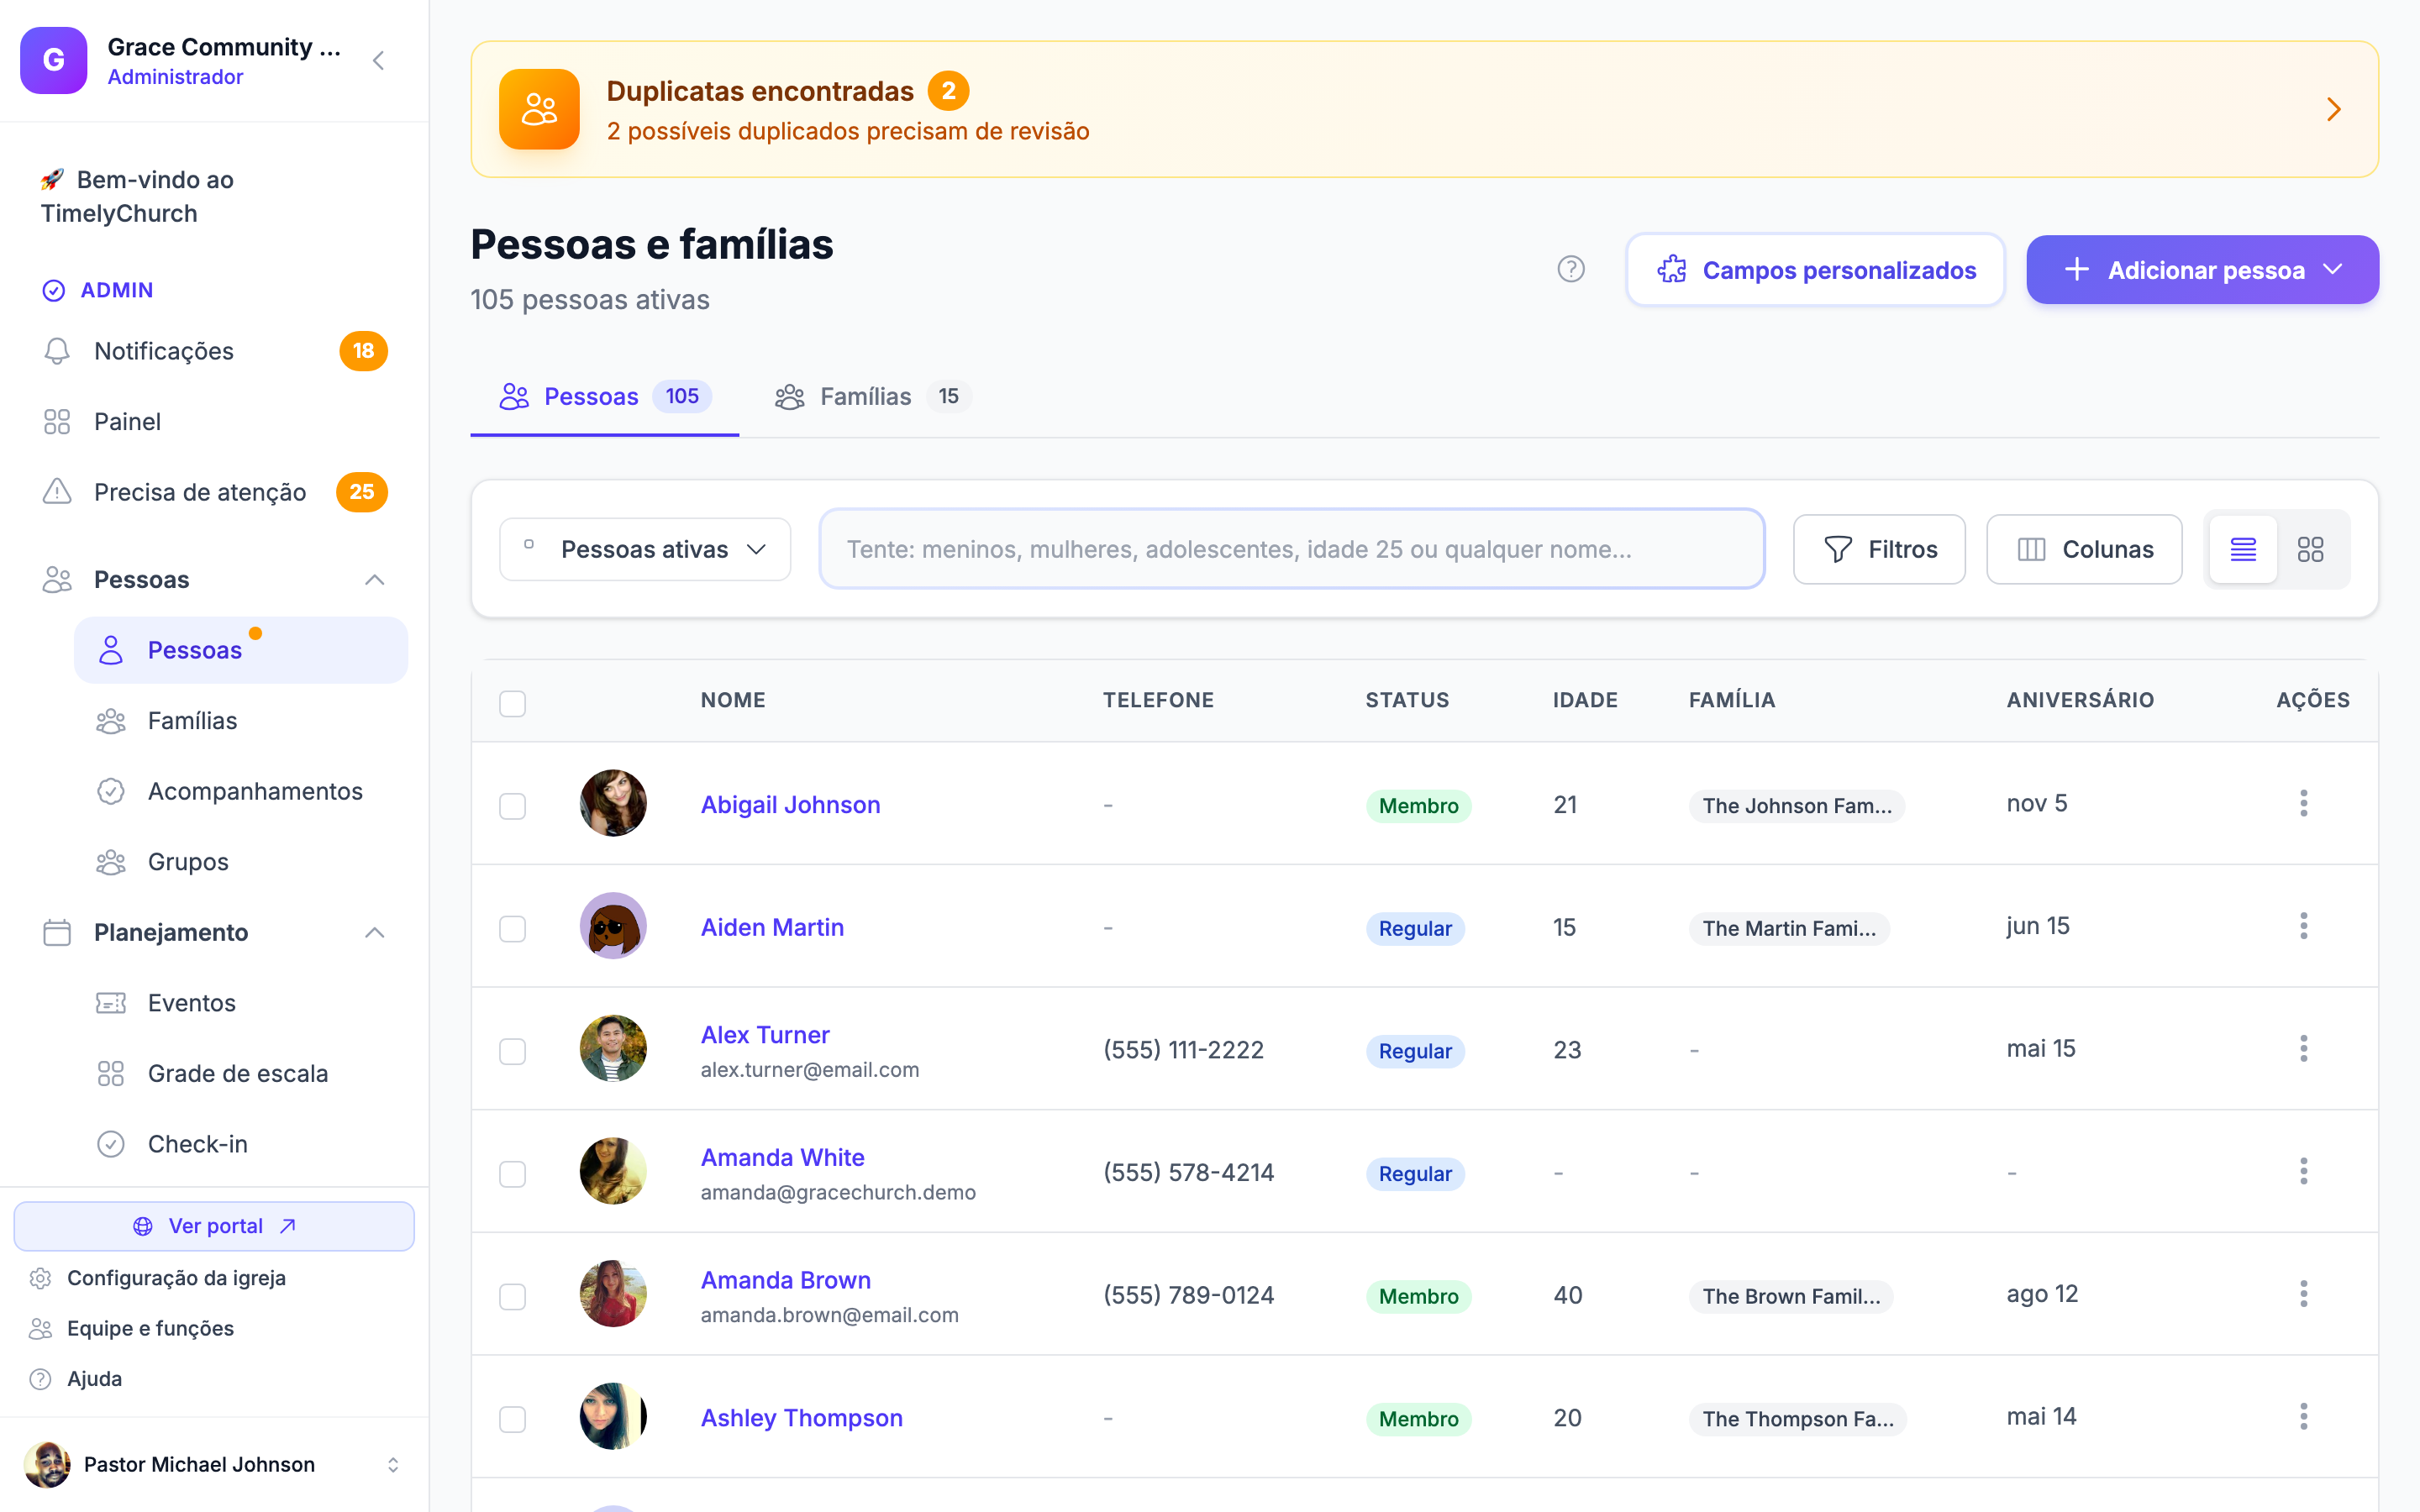
Task: Click the help question mark icon
Action: (1571, 269)
